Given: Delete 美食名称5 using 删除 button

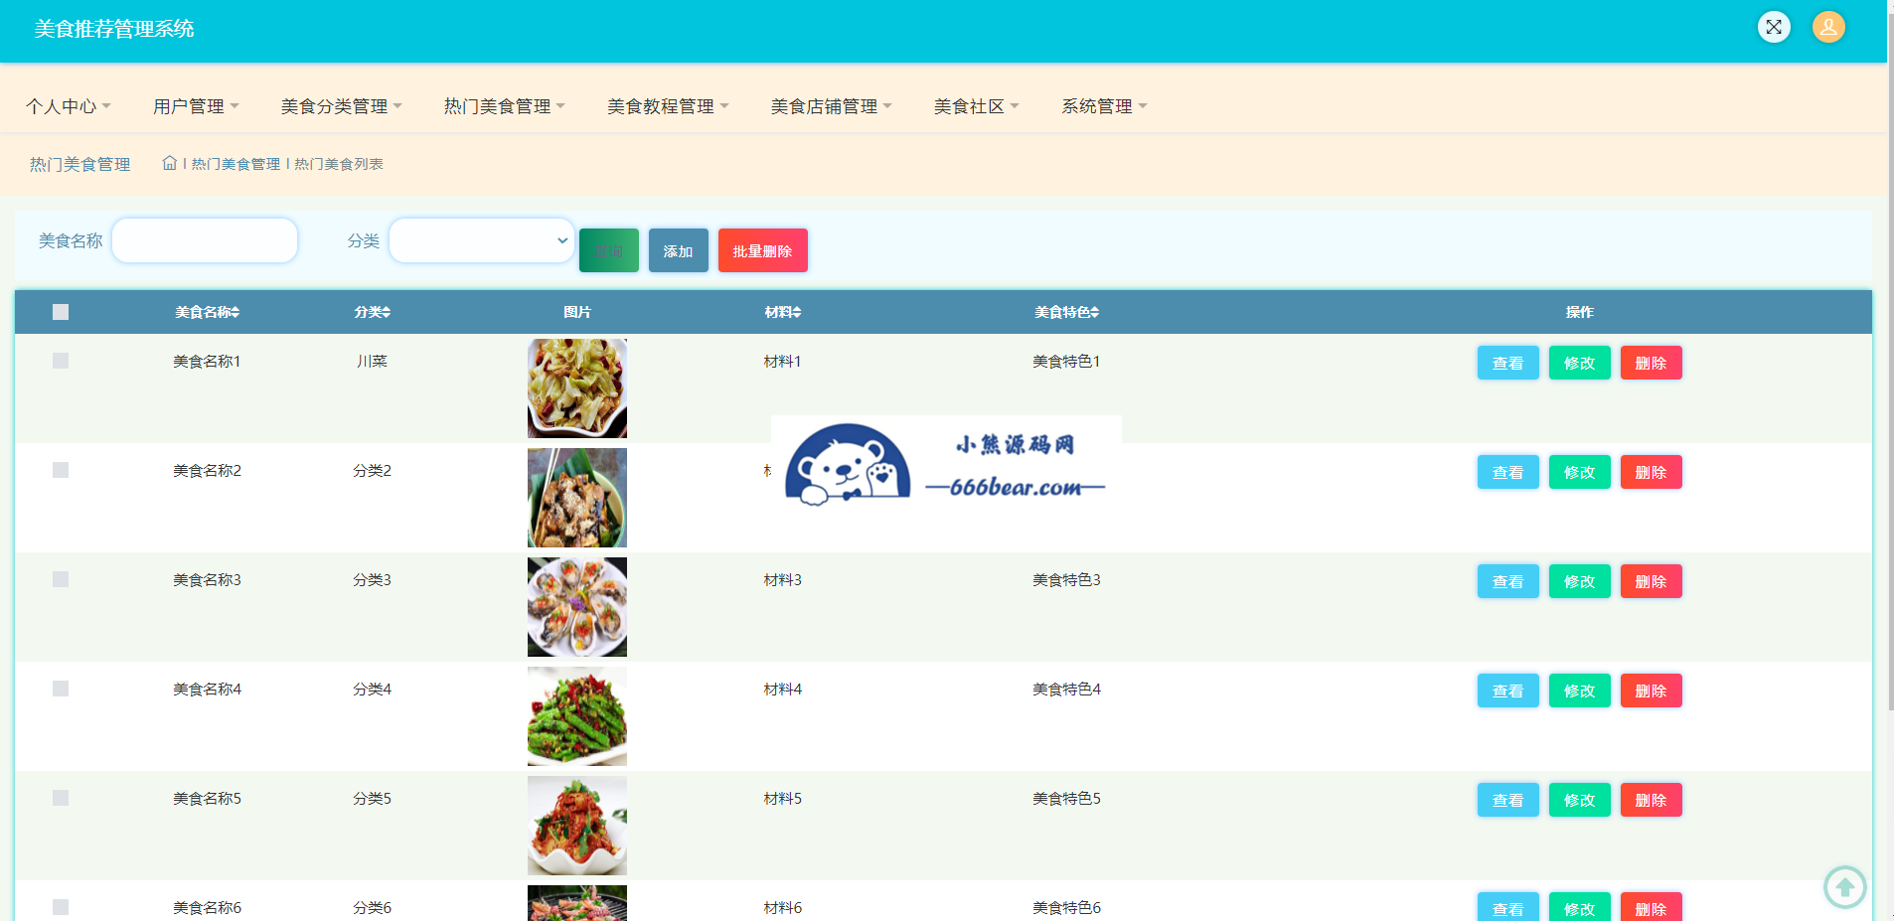Looking at the screenshot, I should coord(1652,800).
